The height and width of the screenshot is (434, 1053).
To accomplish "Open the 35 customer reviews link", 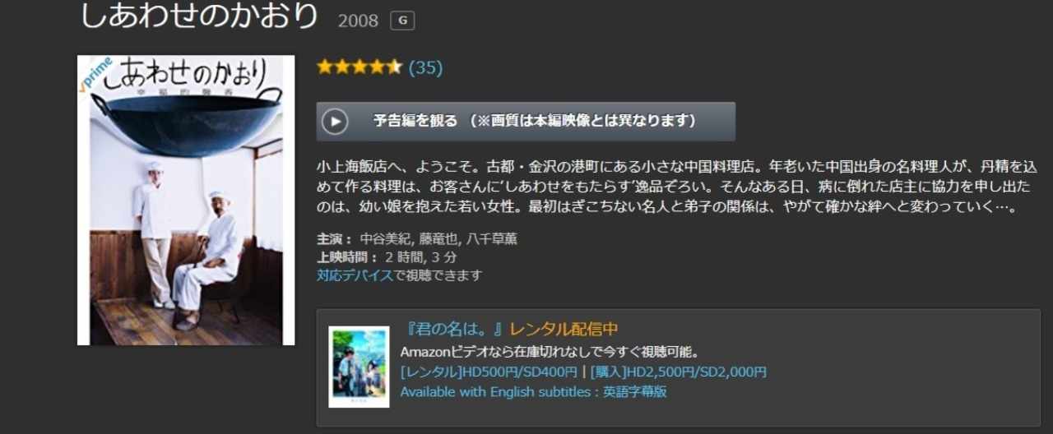I will click(x=425, y=67).
